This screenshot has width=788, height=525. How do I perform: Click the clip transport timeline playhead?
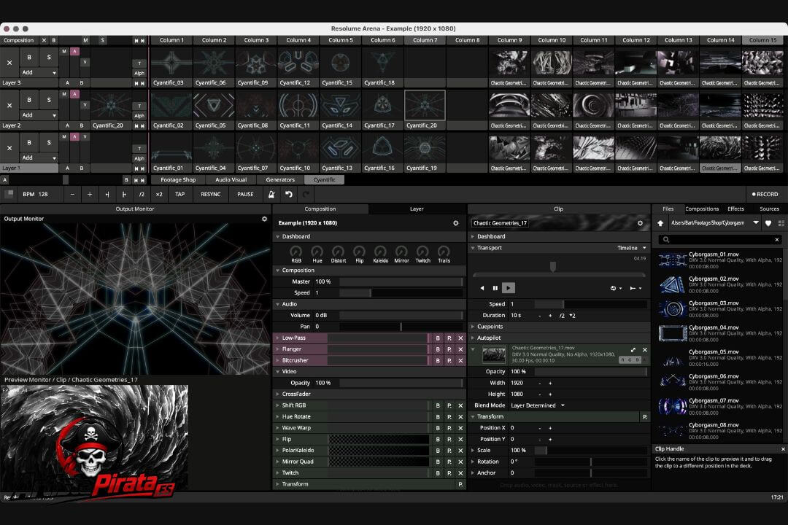point(553,266)
